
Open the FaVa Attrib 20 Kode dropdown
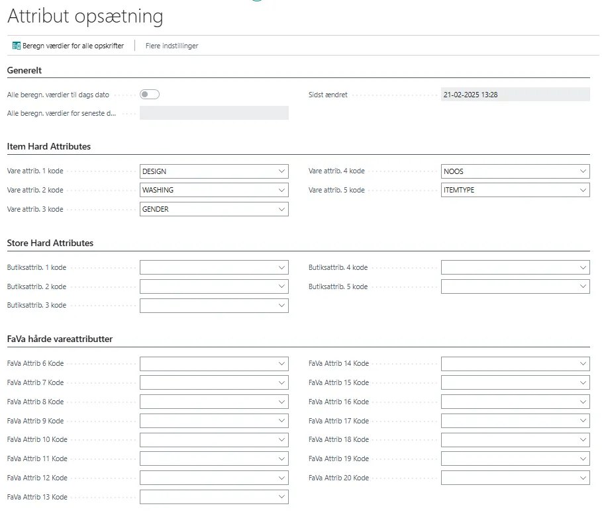tap(583, 478)
